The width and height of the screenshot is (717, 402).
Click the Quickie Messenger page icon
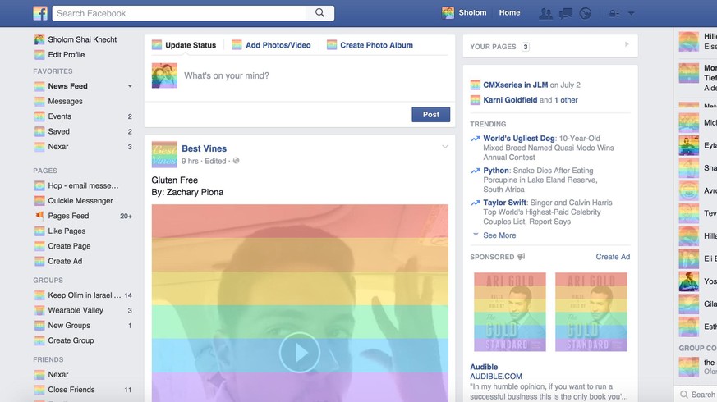click(x=39, y=200)
